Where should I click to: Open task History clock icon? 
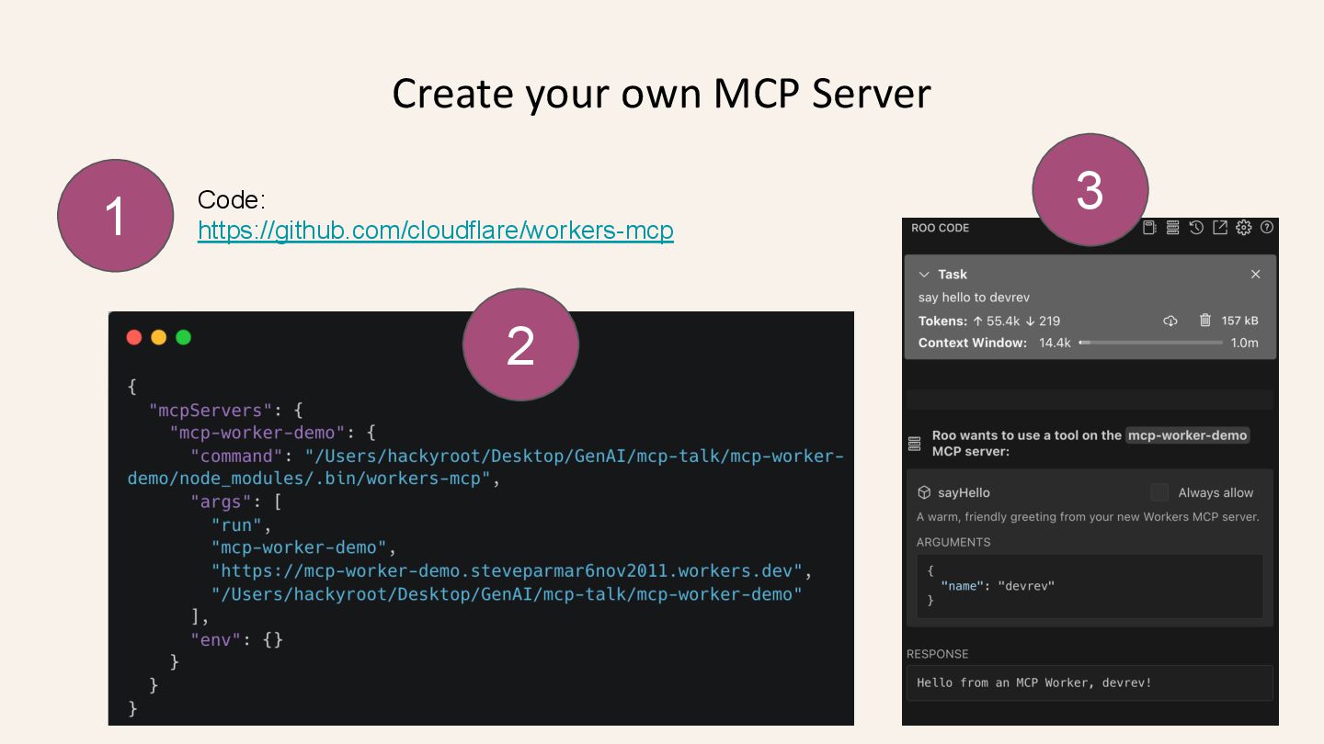(x=1196, y=228)
